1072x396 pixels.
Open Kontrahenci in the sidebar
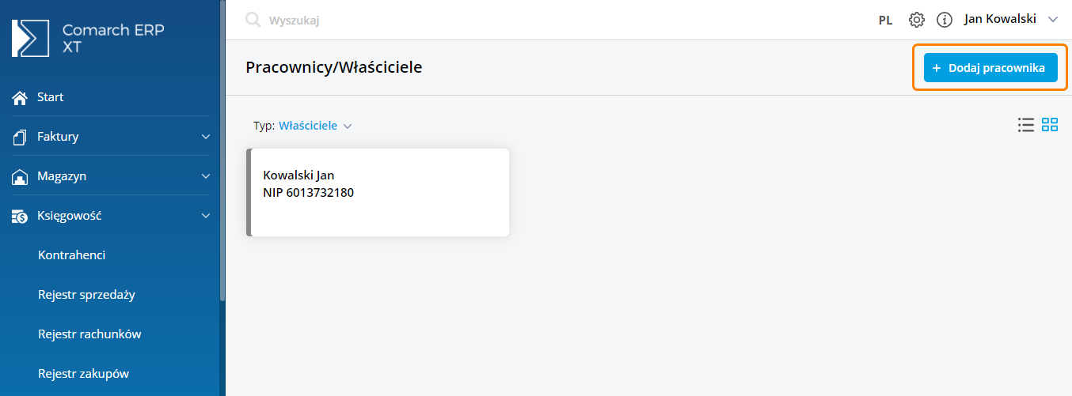(71, 255)
